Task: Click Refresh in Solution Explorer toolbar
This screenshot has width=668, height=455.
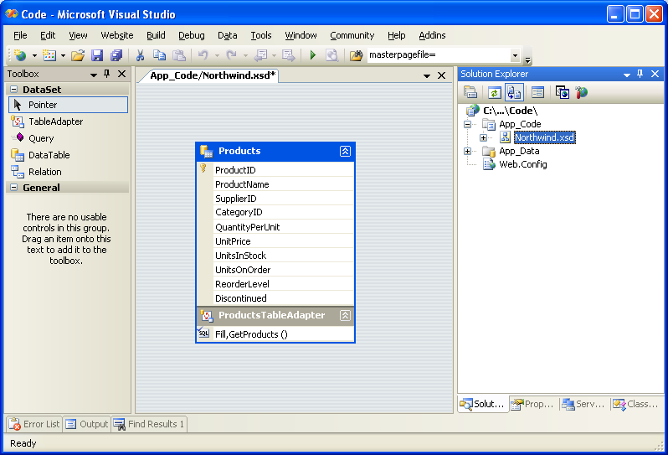Action: click(x=494, y=93)
